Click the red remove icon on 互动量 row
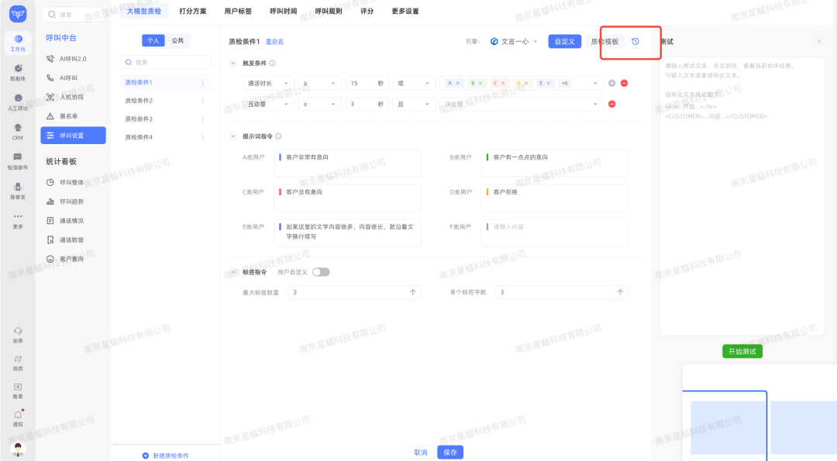Viewport: 837px width, 461px height. [x=611, y=104]
